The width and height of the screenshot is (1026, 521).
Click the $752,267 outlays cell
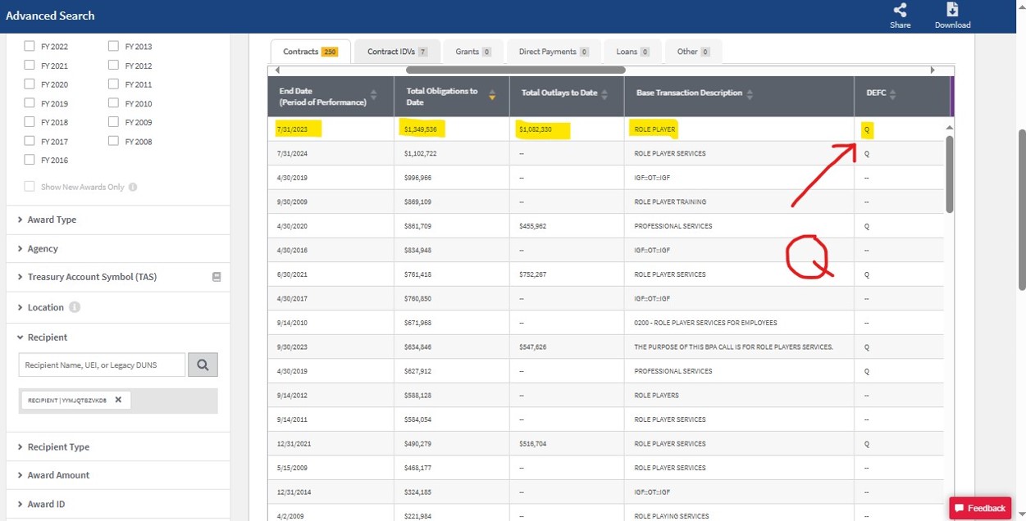567,274
